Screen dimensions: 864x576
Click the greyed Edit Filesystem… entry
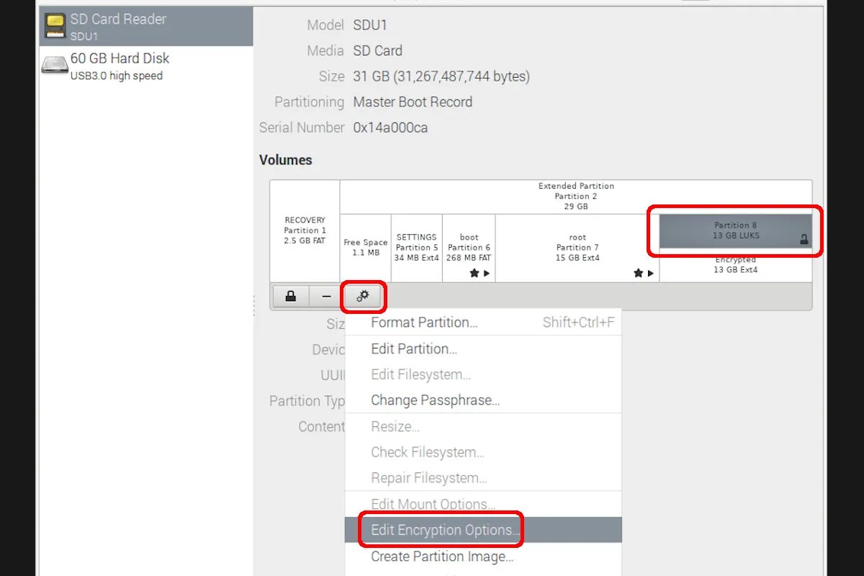(x=483, y=374)
